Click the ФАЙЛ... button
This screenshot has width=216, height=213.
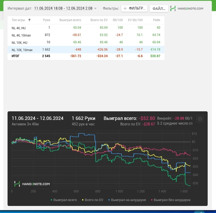tap(159, 9)
